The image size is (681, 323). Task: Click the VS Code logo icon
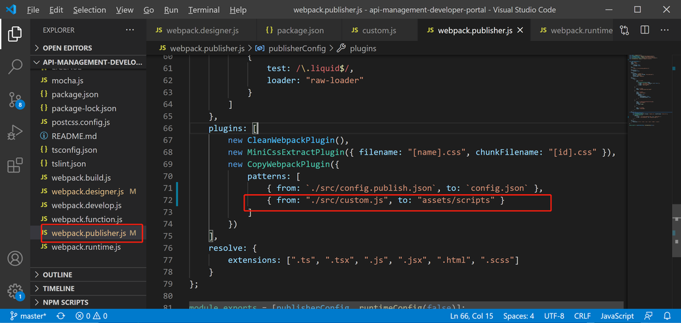pyautogui.click(x=11, y=10)
